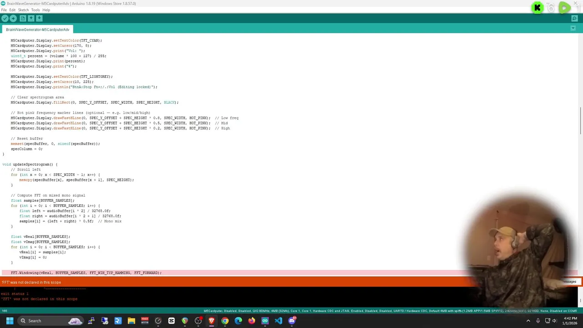Show hidden system tray icons chevron
Viewport: 583px width, 328px height.
pyautogui.click(x=528, y=321)
